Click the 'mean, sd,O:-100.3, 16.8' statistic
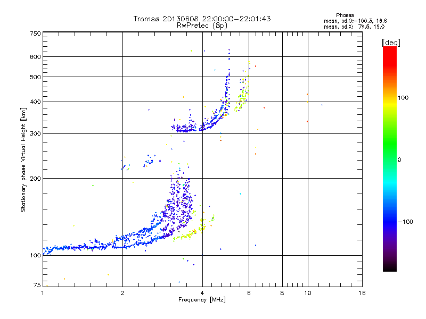The image size is (426, 319). [355, 21]
